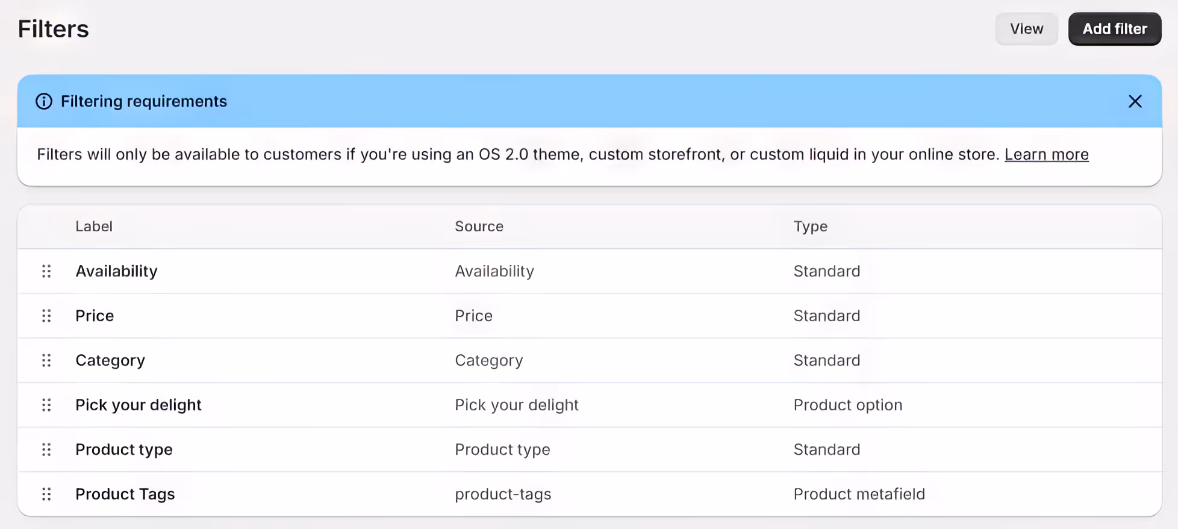Click the drag handle for Availability filter

(46, 271)
